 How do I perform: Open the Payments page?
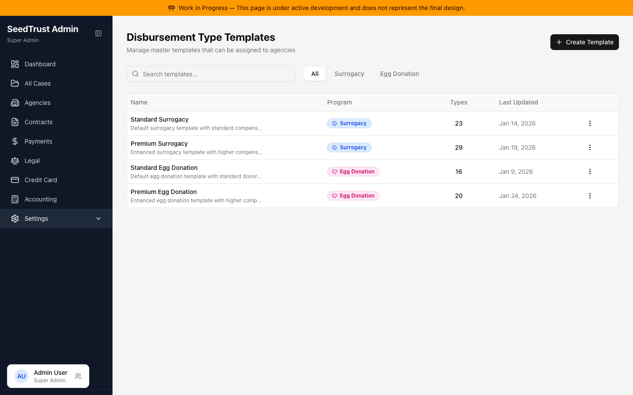click(x=56, y=141)
